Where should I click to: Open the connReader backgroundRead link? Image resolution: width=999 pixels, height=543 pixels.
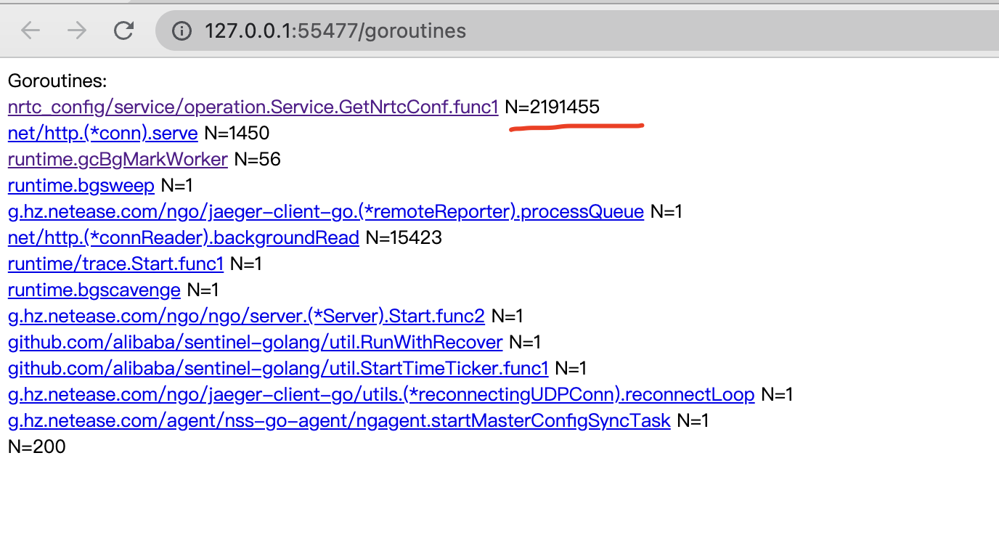tap(183, 238)
